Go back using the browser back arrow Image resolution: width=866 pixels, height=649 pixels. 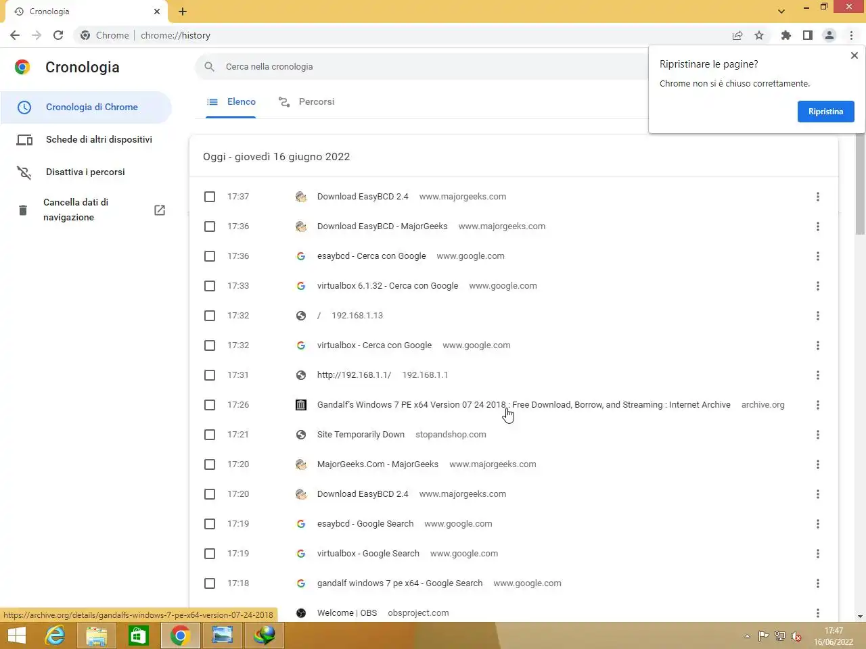[15, 35]
